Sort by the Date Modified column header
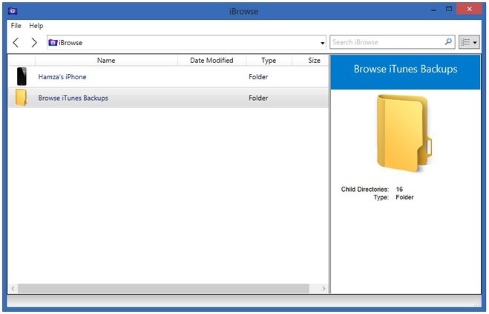 (211, 61)
